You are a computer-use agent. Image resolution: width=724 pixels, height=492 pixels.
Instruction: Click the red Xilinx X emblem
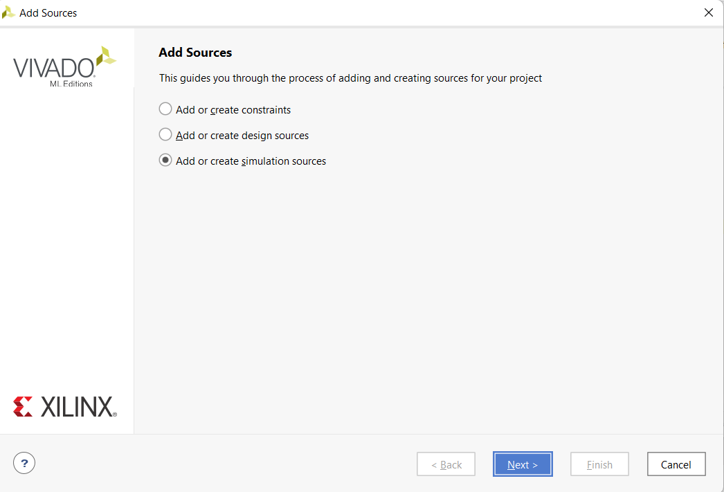click(x=23, y=407)
